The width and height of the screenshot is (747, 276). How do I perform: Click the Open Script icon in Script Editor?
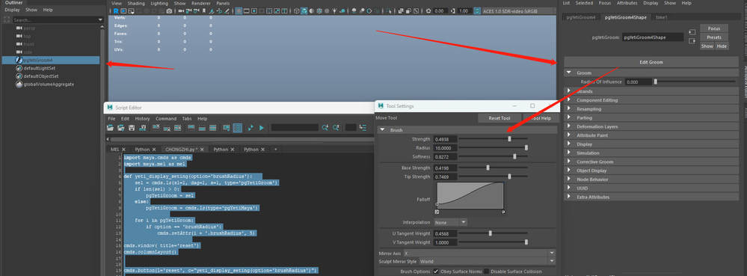111,128
